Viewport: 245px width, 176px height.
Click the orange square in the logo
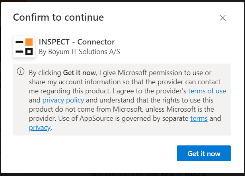coord(29,42)
